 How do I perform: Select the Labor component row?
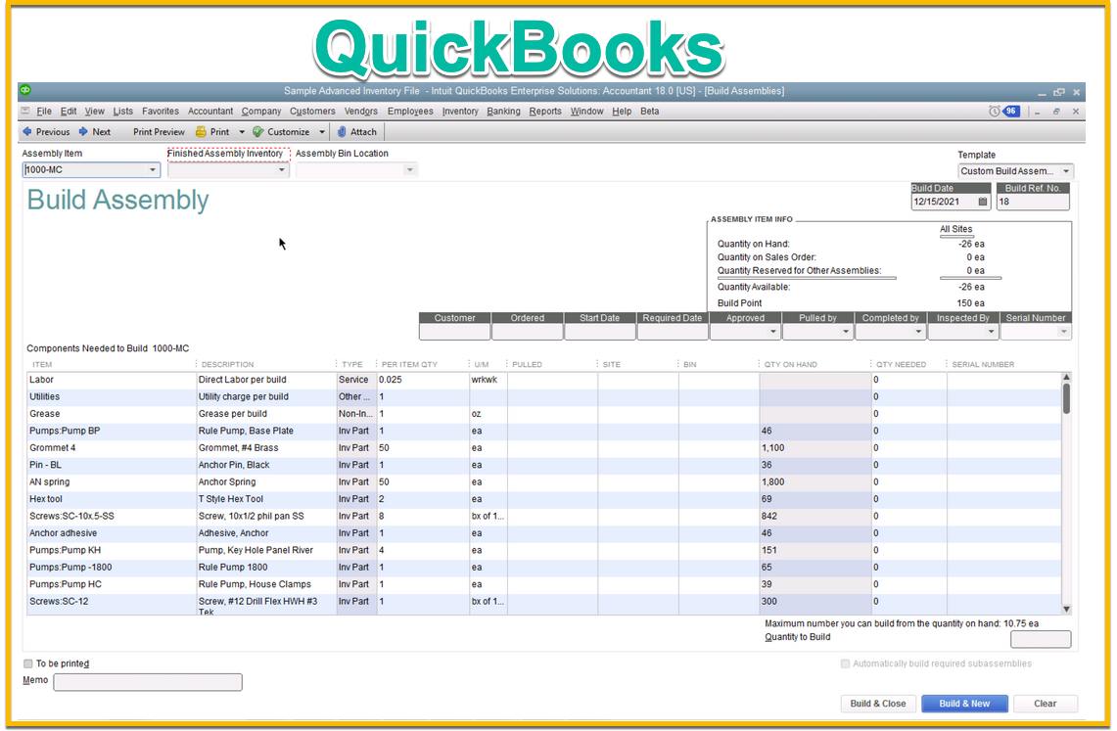[544, 380]
